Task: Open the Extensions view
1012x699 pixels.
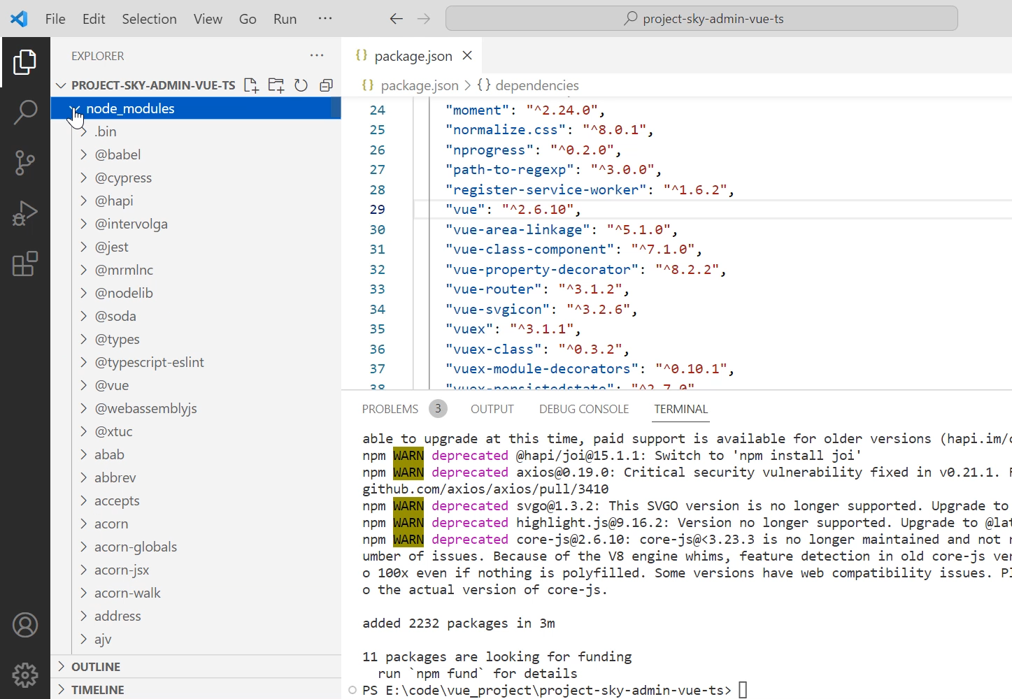Action: tap(25, 264)
